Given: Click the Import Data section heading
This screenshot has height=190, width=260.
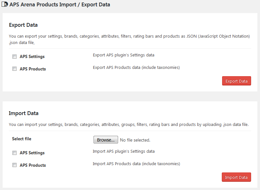Looking at the screenshot, I should click(x=24, y=113).
